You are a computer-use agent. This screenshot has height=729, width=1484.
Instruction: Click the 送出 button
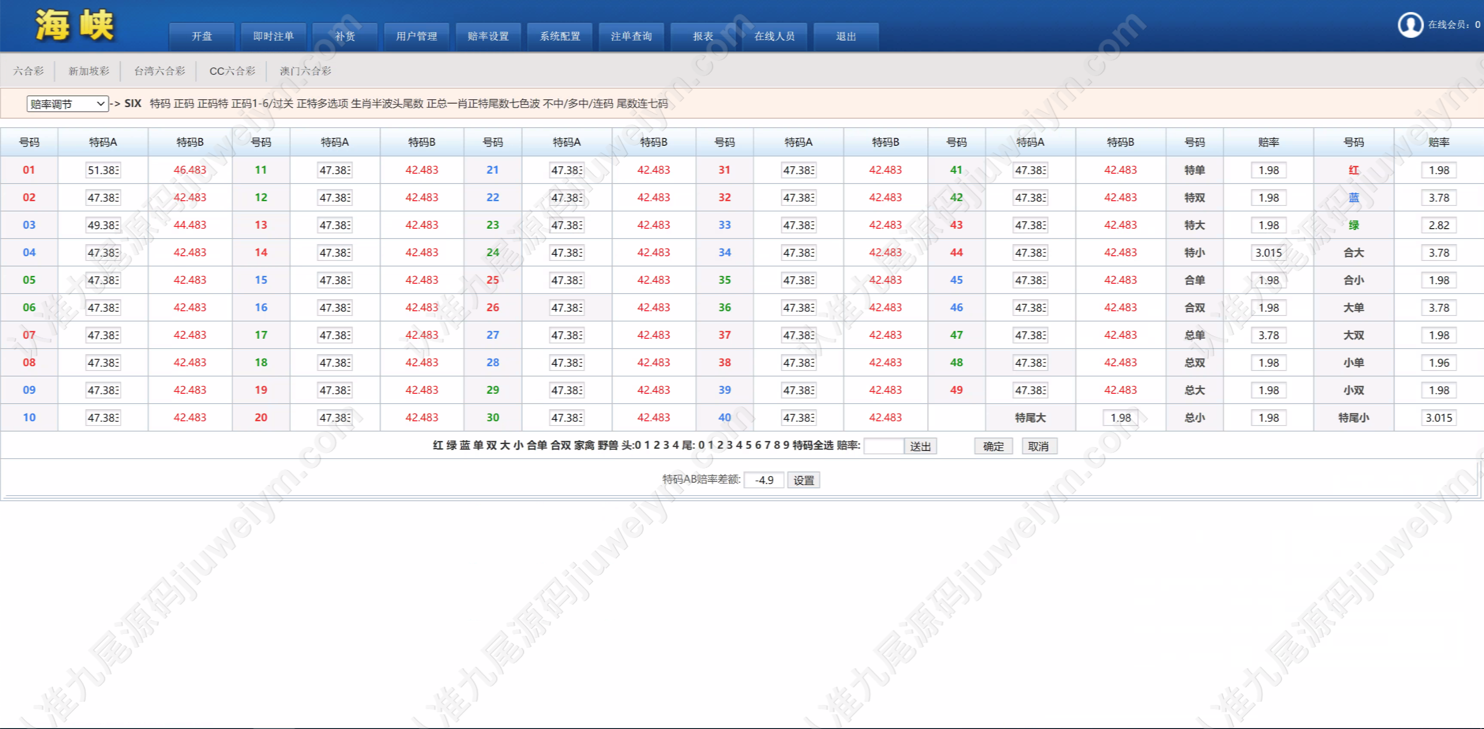pos(920,446)
